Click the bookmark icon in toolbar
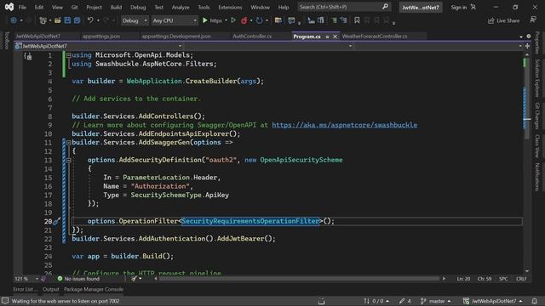 pyautogui.click(x=357, y=20)
